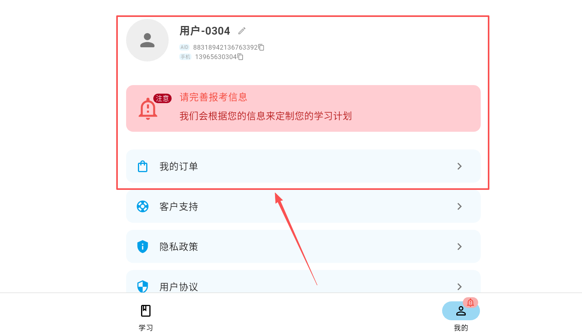Image resolution: width=582 pixels, height=336 pixels.
Task: Click the gray profile avatar picture
Action: click(147, 40)
